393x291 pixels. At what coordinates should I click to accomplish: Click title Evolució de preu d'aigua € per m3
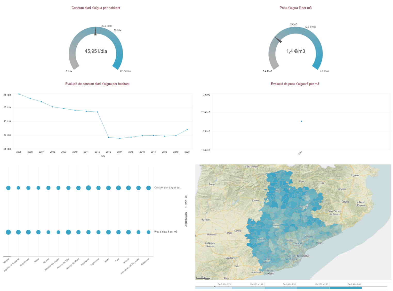click(295, 84)
